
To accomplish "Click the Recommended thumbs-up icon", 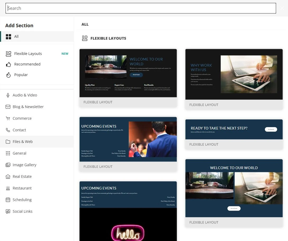I will (8, 64).
